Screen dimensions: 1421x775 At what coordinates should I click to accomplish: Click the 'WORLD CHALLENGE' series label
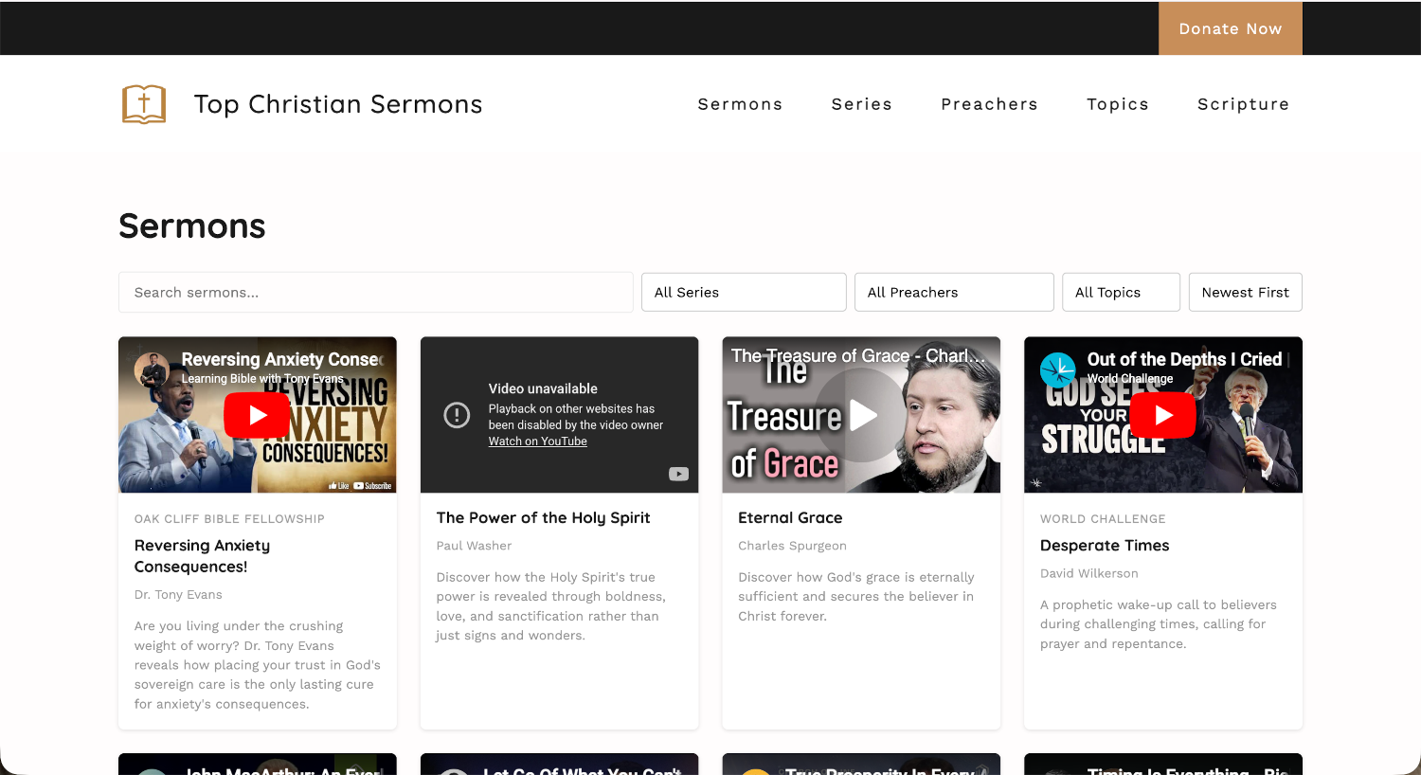click(1103, 519)
